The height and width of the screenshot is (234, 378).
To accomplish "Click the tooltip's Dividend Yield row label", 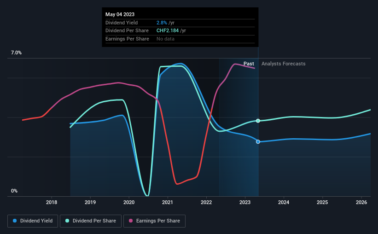I will pyautogui.click(x=122, y=23).
